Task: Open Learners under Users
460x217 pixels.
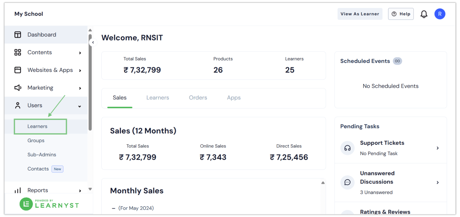Action: pos(38,127)
